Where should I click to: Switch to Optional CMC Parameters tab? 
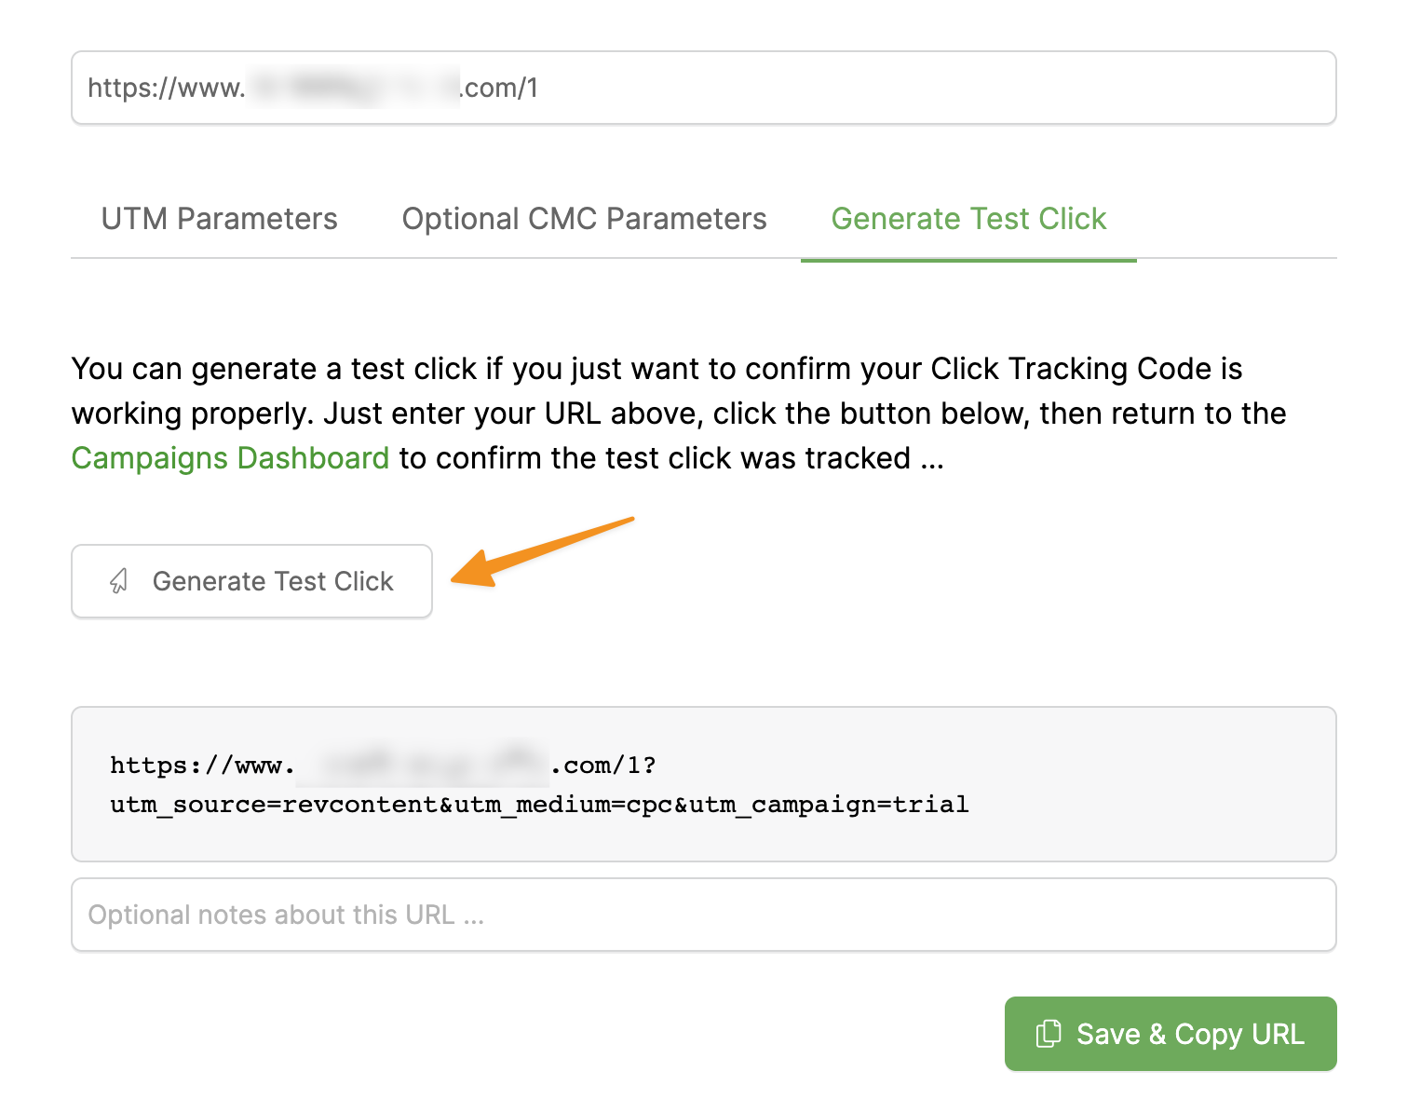click(x=584, y=219)
